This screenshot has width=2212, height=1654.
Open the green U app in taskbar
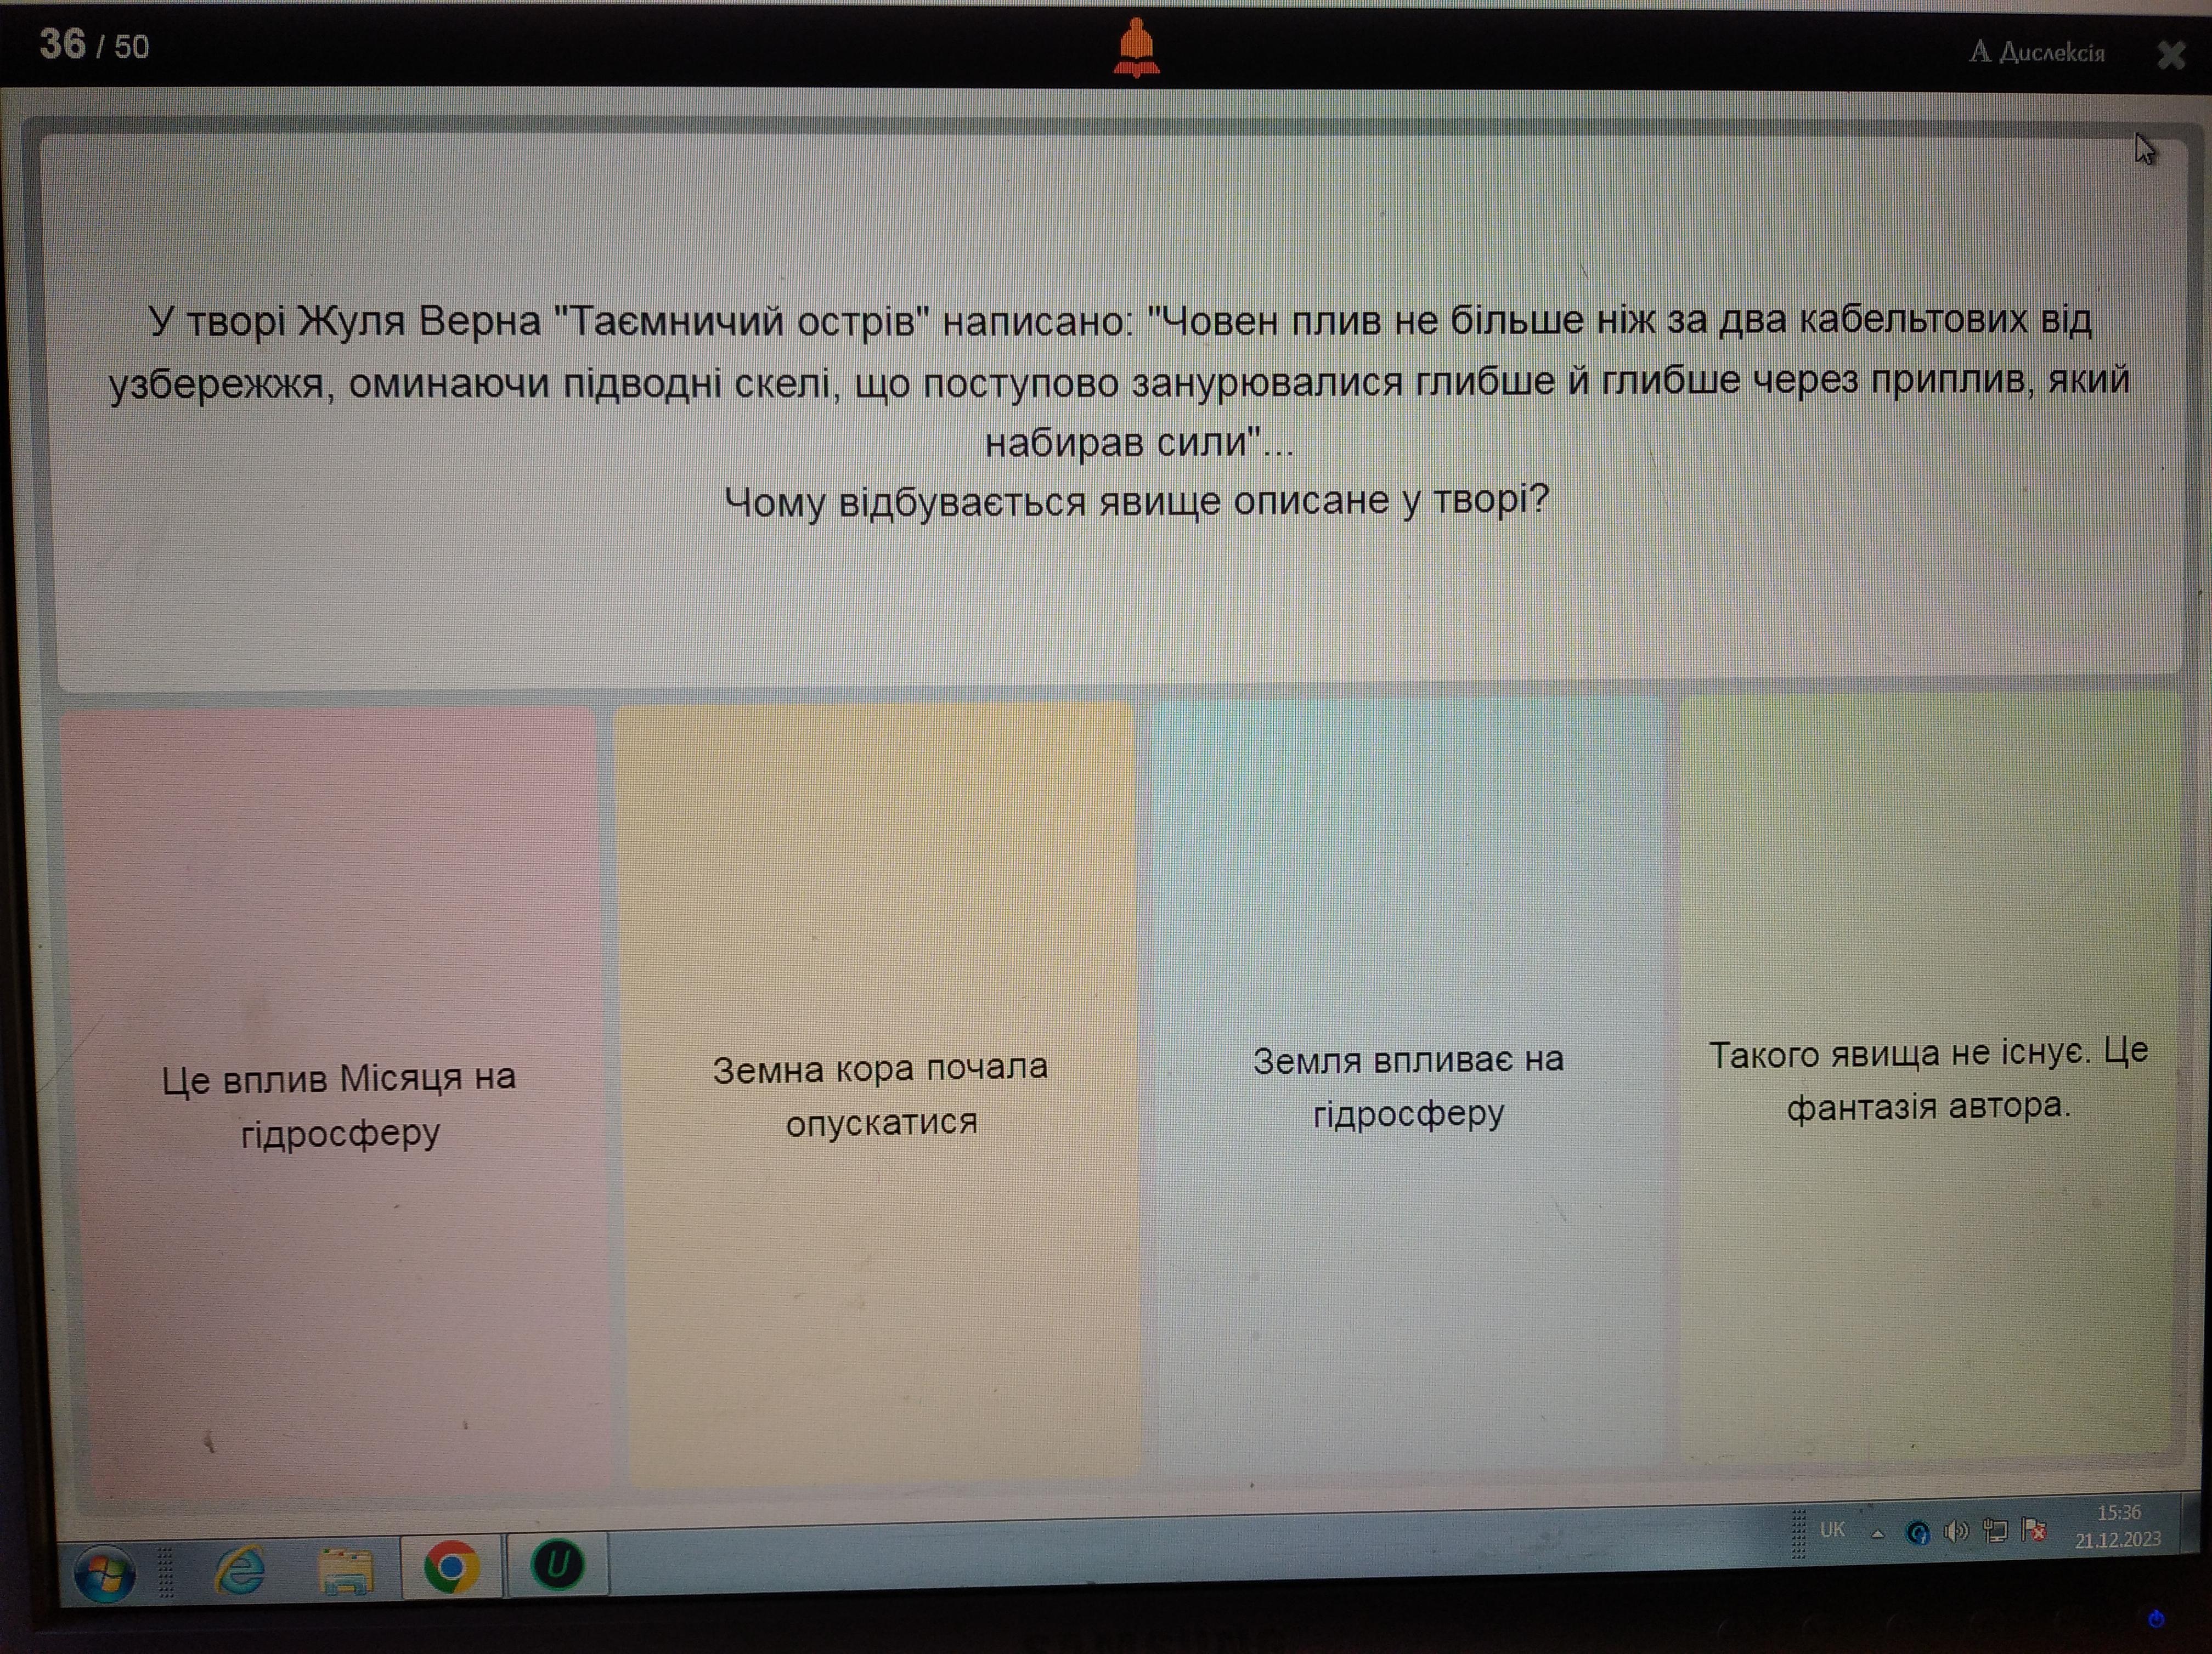[x=557, y=1564]
